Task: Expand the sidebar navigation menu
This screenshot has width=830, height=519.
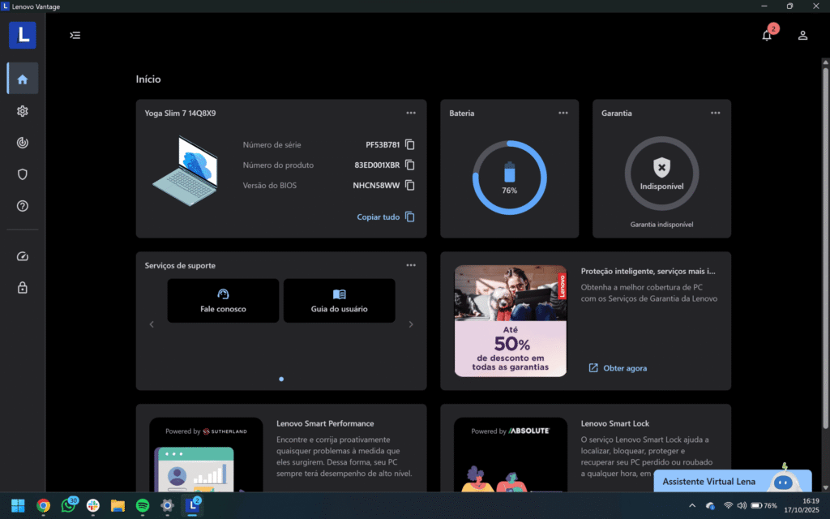Action: [x=75, y=35]
